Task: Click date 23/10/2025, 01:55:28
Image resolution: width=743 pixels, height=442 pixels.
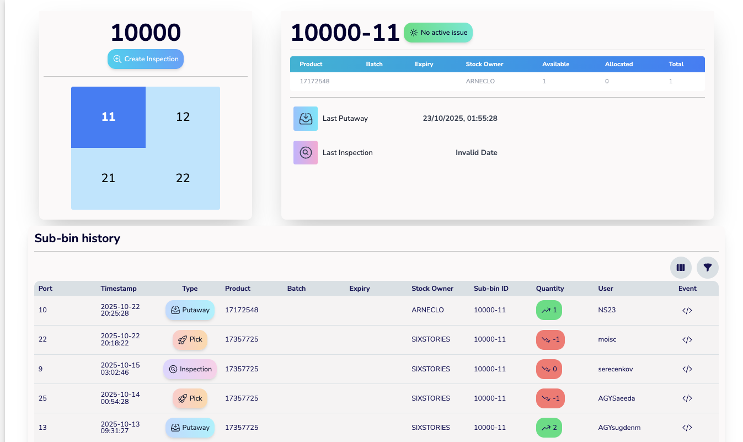Action: 460,119
